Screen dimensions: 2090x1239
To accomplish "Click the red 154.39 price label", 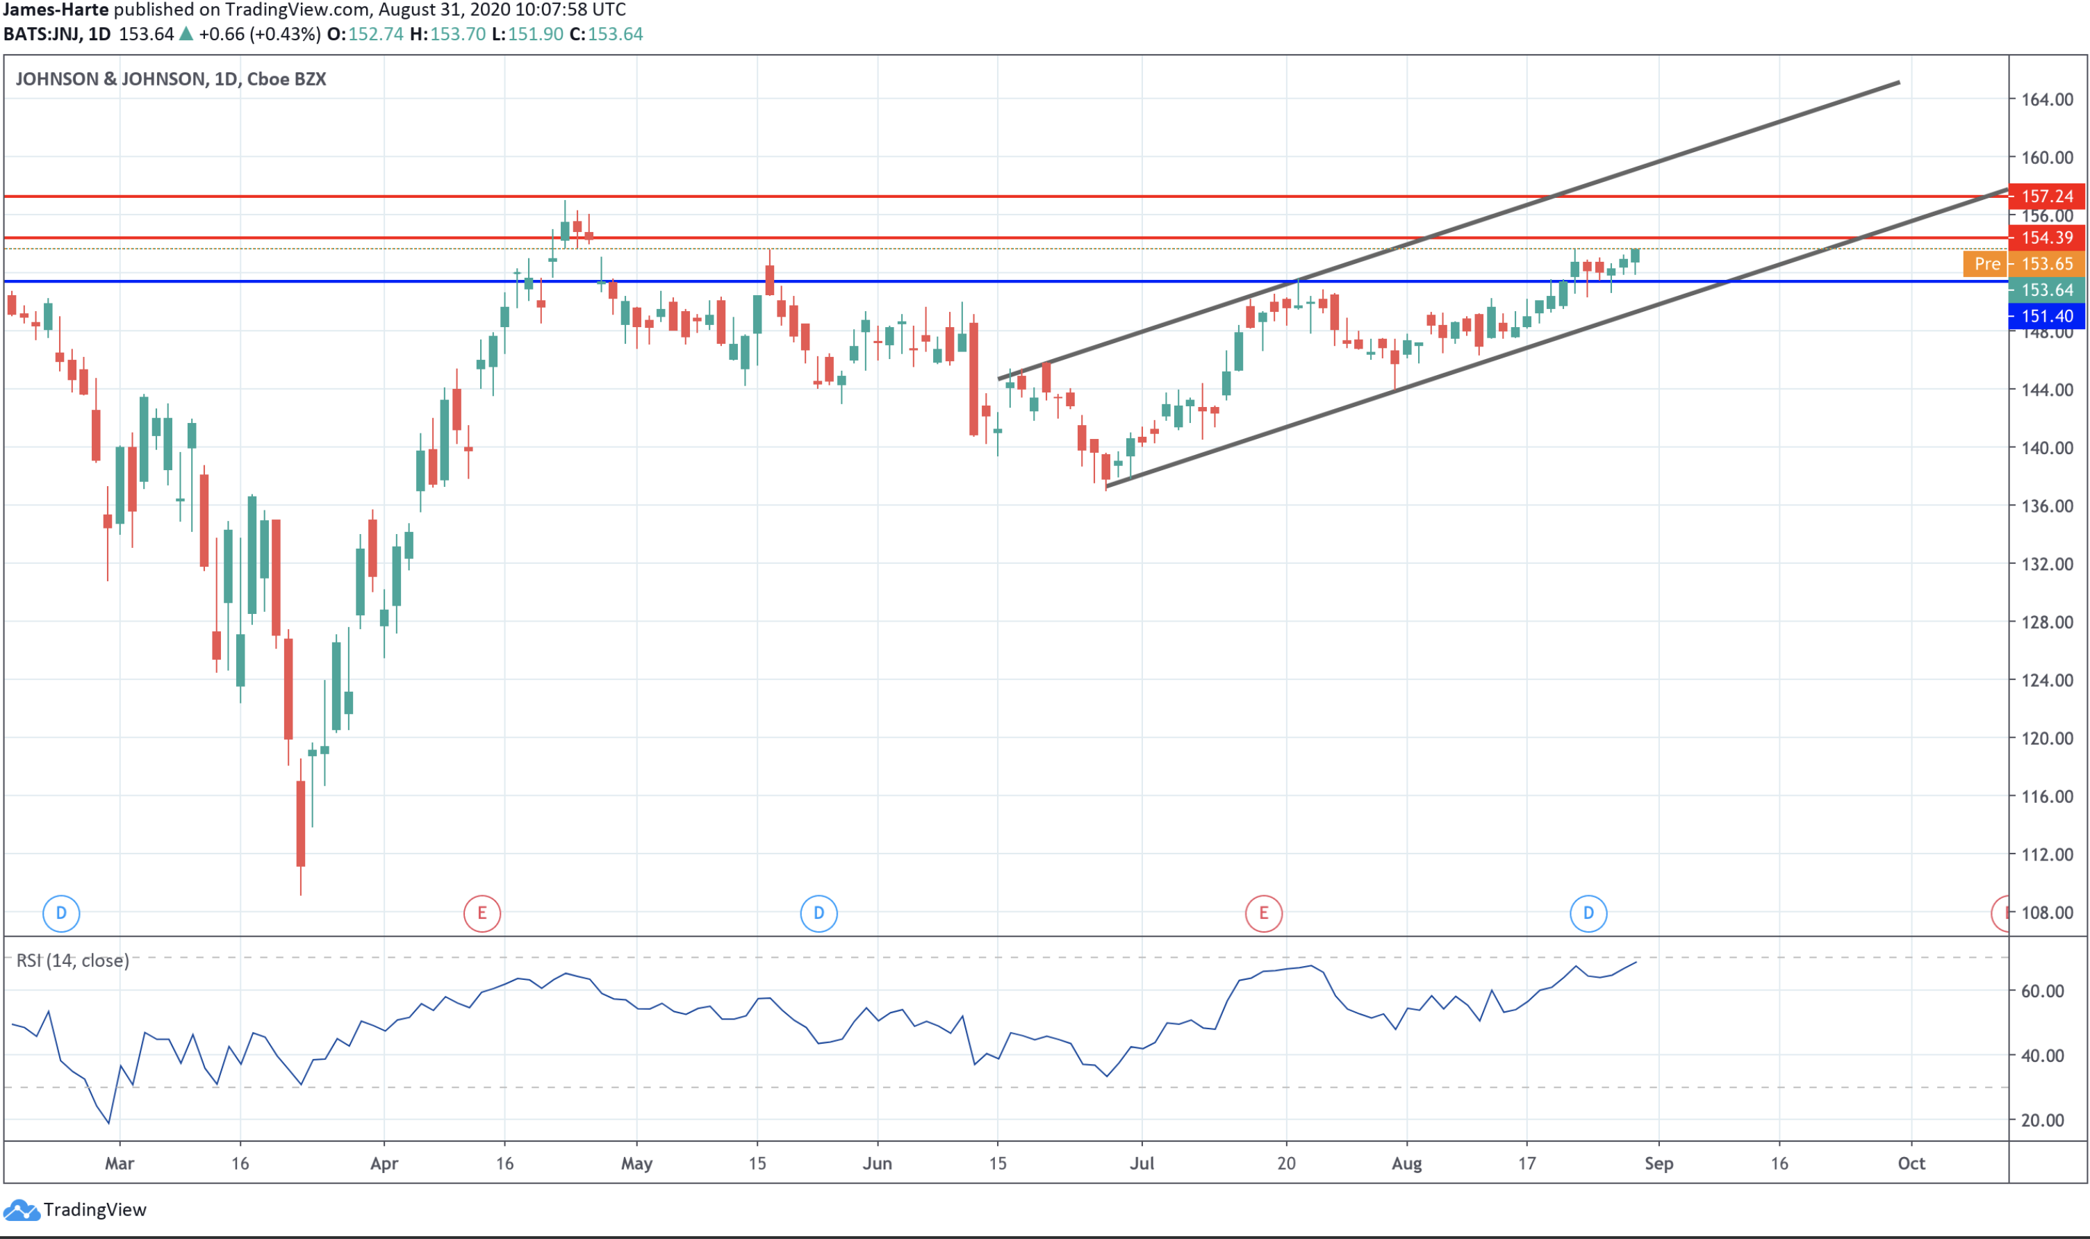I will coord(2047,238).
